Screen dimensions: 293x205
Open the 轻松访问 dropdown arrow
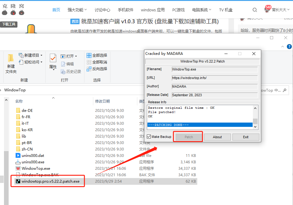[41, 62]
